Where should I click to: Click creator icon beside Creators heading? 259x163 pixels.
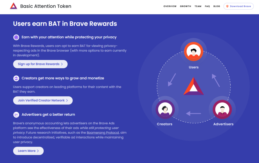click(x=16, y=78)
